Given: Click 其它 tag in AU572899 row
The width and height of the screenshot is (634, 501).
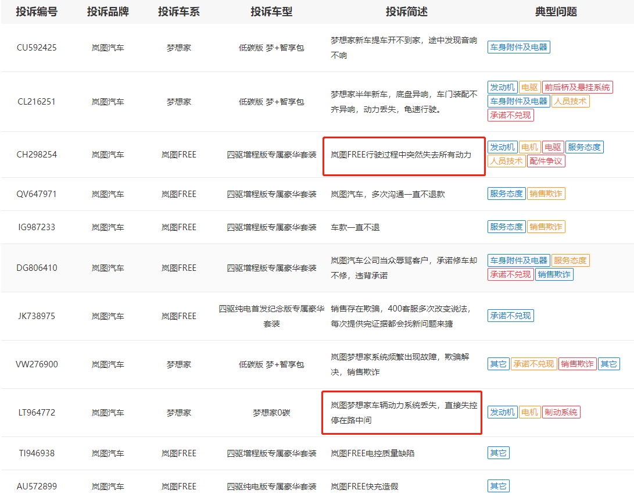Looking at the screenshot, I should (499, 486).
